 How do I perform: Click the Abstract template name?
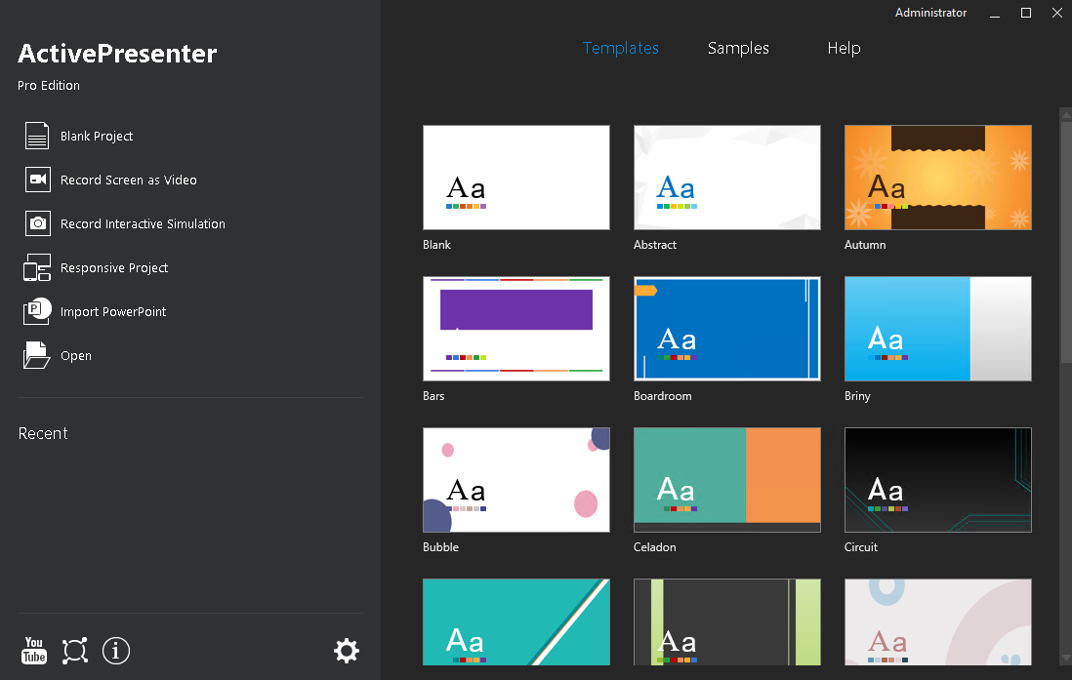coord(655,245)
